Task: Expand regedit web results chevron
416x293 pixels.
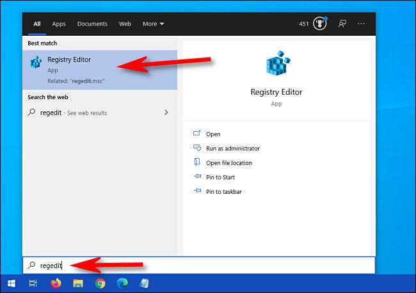Action: pos(166,113)
